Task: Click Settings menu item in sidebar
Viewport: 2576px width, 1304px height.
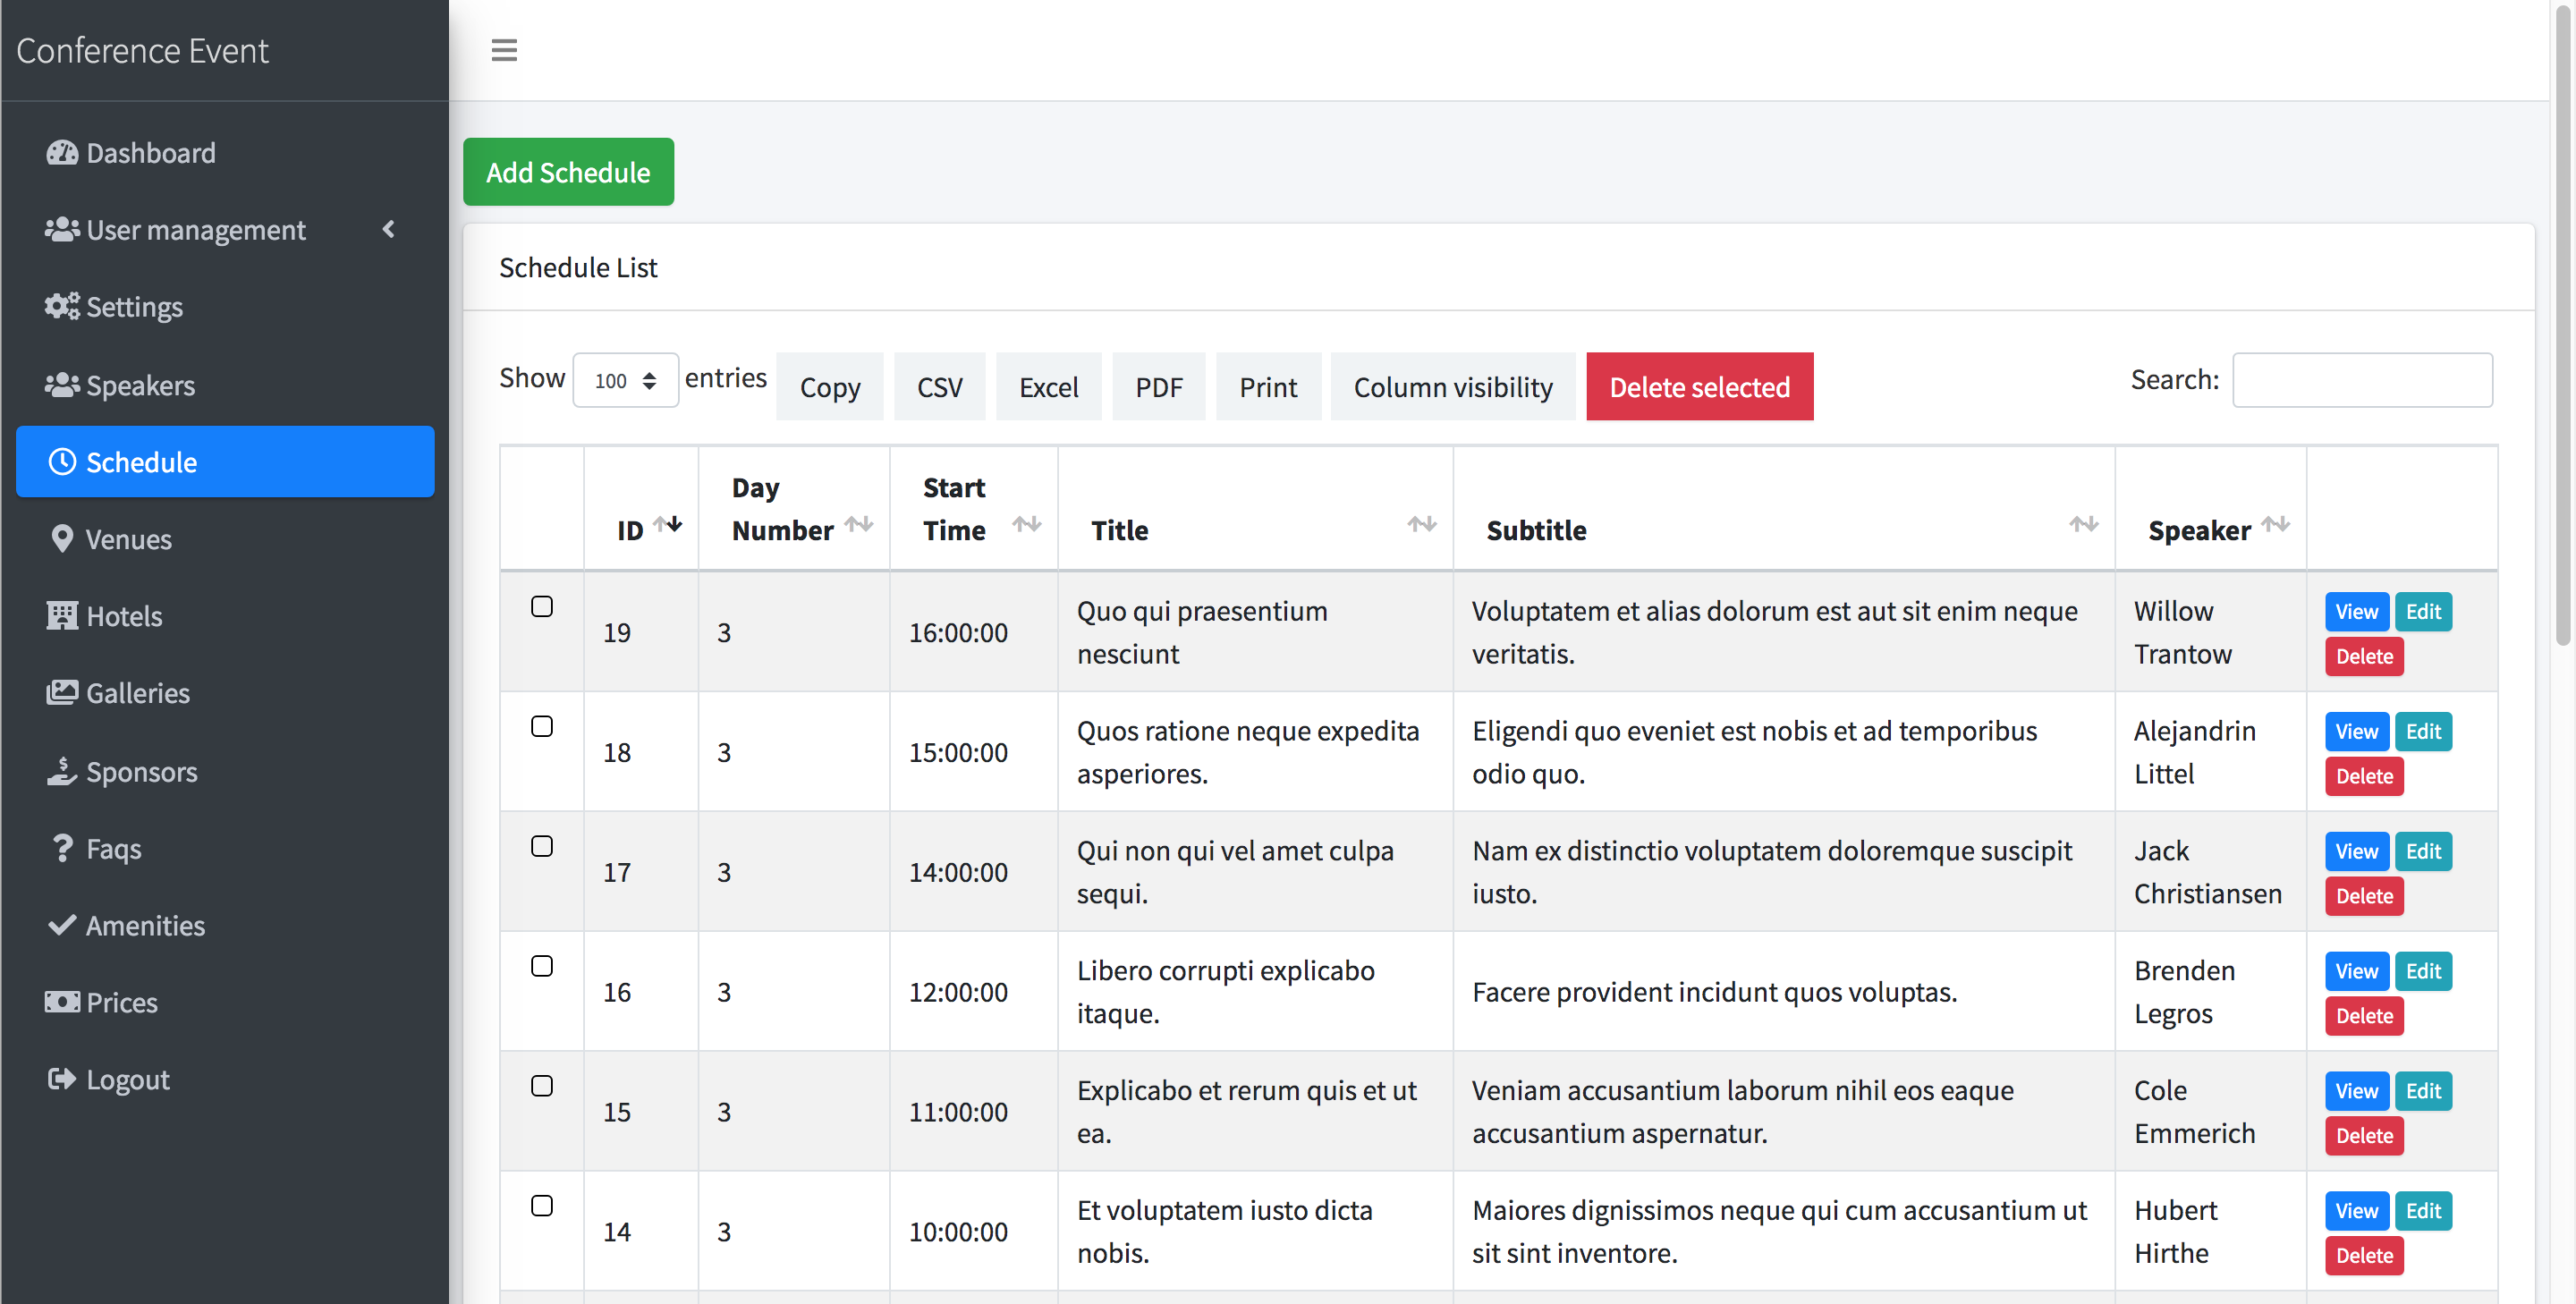Action: [x=135, y=306]
